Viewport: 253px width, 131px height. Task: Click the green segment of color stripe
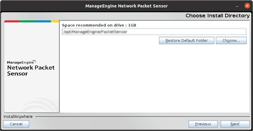tap(28, 21)
